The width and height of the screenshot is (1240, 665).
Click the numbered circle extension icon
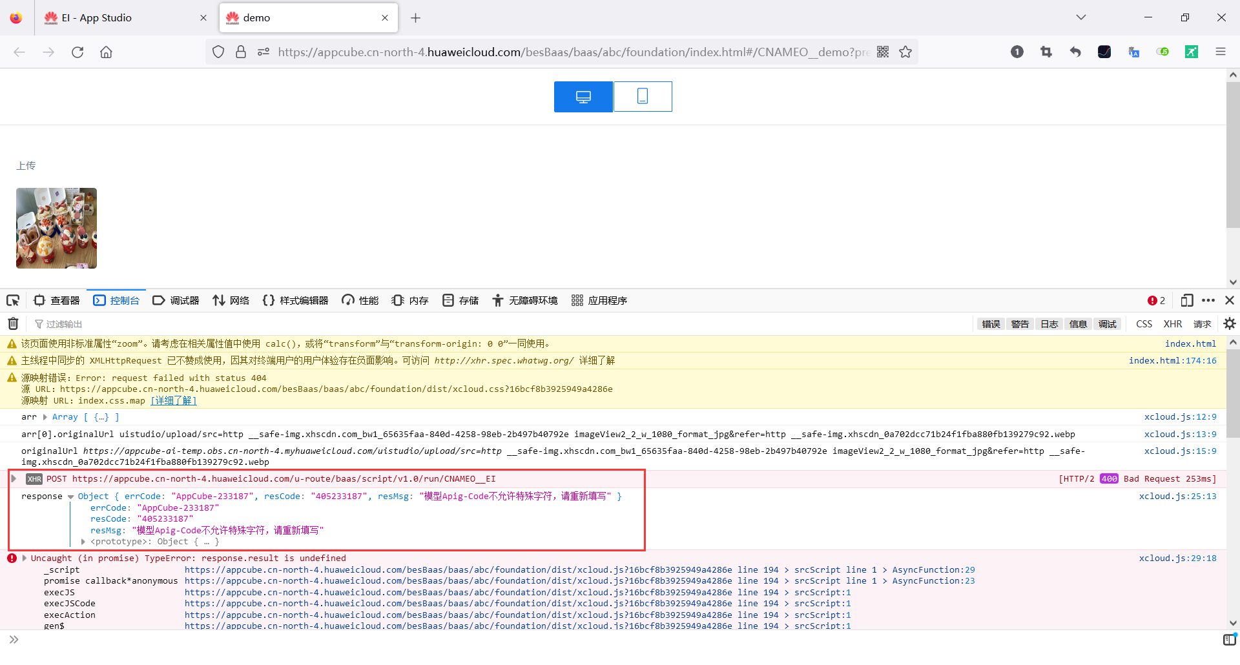(1017, 52)
